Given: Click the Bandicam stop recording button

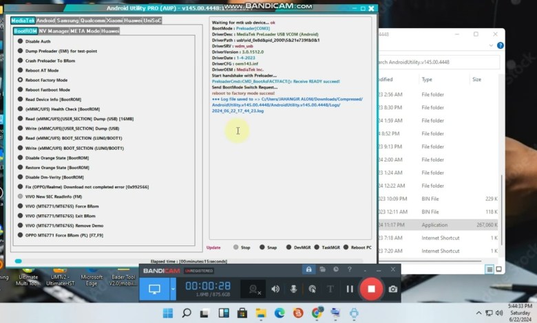Looking at the screenshot, I should [371, 289].
